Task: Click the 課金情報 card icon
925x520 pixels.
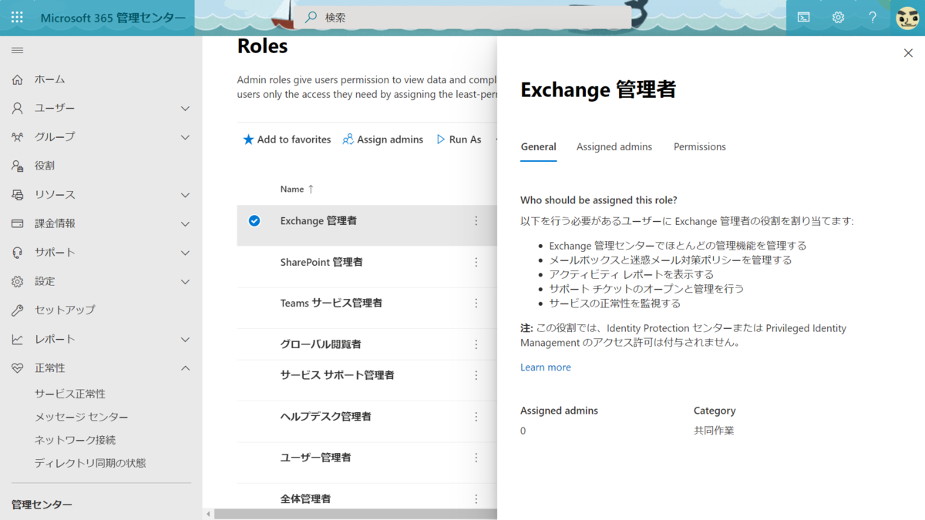Action: [17, 223]
